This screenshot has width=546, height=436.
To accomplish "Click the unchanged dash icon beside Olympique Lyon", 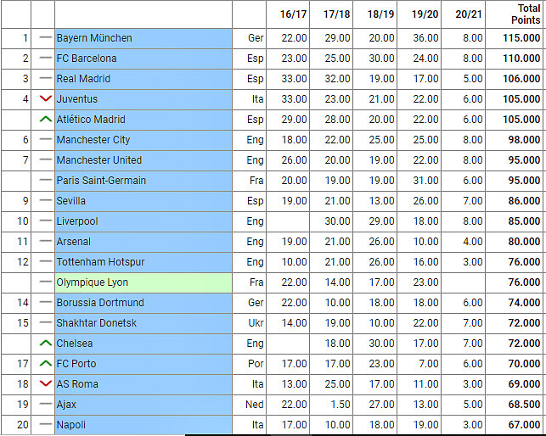I will (46, 281).
